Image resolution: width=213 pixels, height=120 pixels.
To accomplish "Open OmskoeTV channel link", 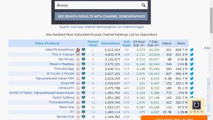I will click(66, 88).
